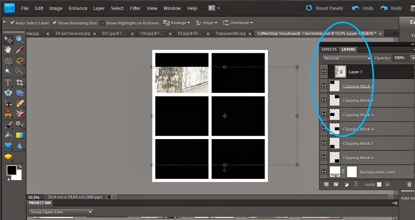Hide the Clipping Mask 3 layer
This screenshot has height=220, width=415.
[323, 114]
